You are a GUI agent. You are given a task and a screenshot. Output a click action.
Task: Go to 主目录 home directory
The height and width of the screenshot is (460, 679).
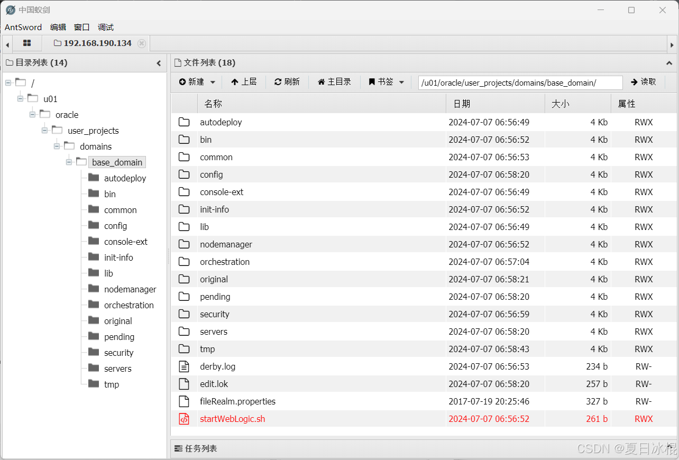coord(335,82)
